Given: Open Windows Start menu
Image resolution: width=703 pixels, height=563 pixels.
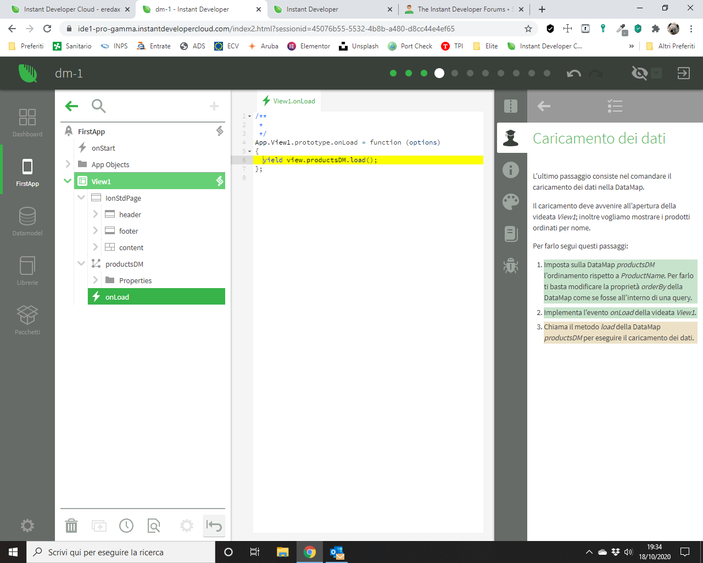Looking at the screenshot, I should point(13,552).
